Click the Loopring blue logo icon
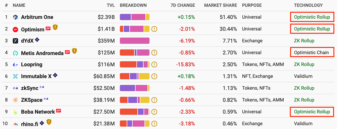 15,64
